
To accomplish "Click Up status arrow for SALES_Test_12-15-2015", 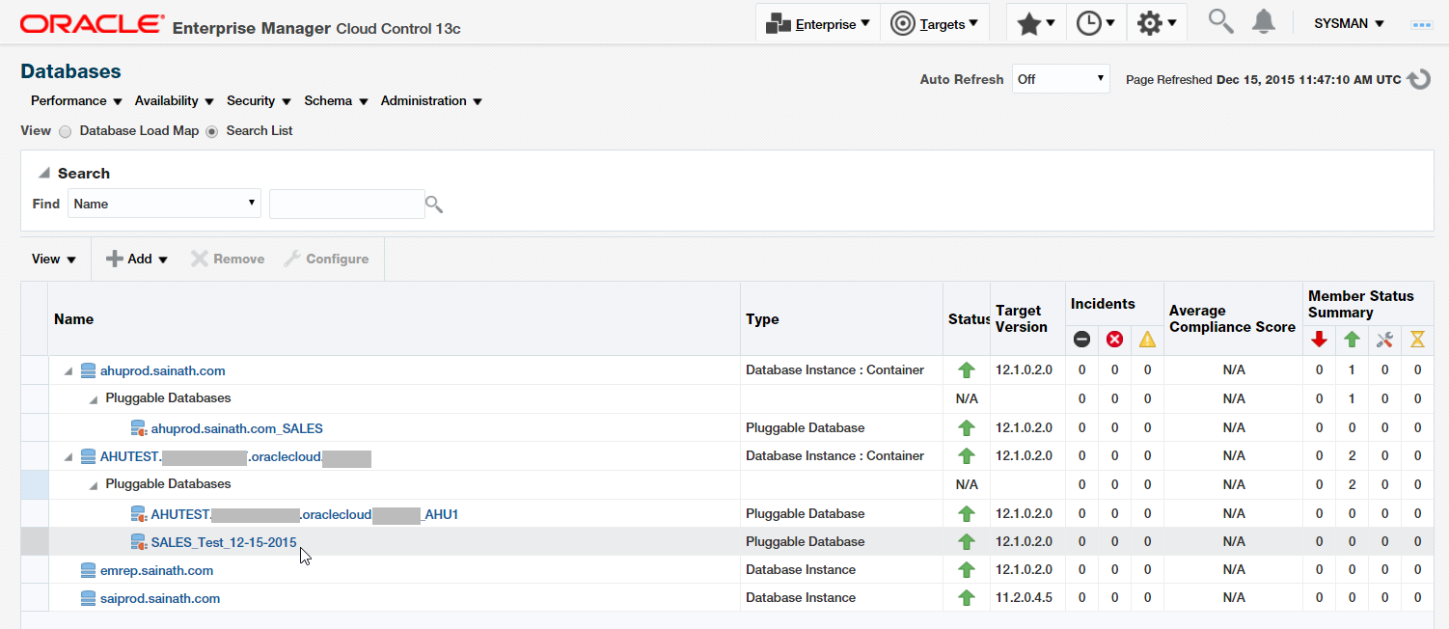I will coord(967,542).
